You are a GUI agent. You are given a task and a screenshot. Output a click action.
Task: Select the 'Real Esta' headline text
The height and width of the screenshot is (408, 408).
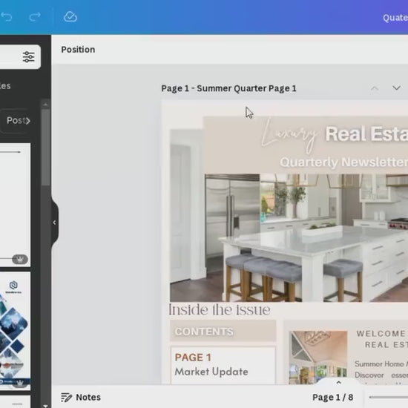[366, 134]
